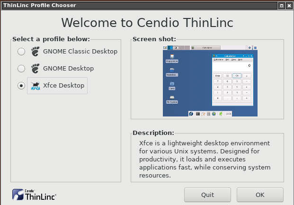Click the Cendio ThinLinc logo
The width and height of the screenshot is (294, 205).
pyautogui.click(x=34, y=194)
